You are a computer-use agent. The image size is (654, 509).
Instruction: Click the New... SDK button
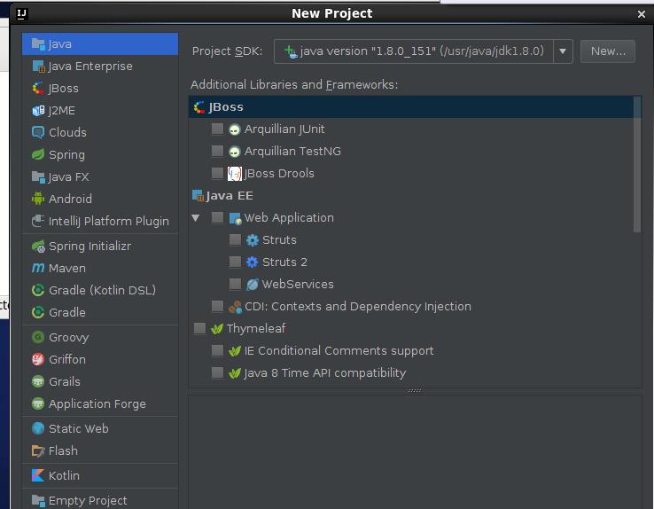pos(608,51)
